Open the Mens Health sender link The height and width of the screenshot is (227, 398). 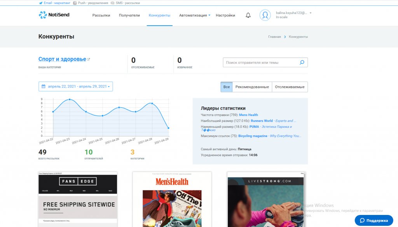pos(248,115)
